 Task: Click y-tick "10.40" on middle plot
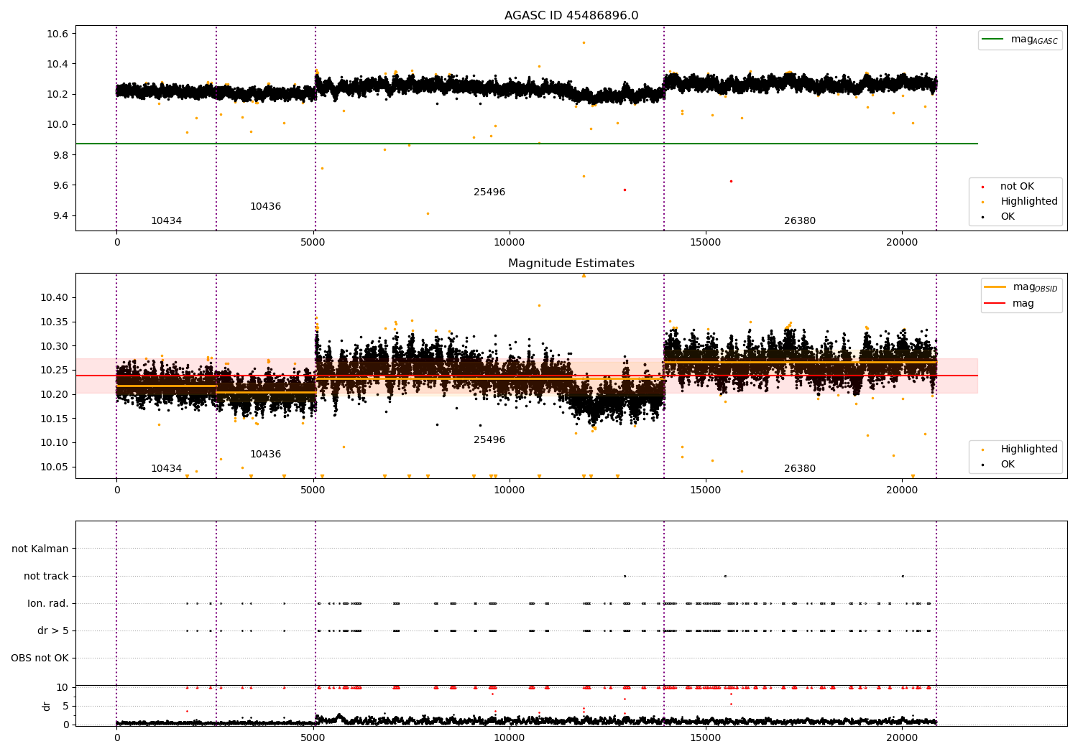click(55, 298)
